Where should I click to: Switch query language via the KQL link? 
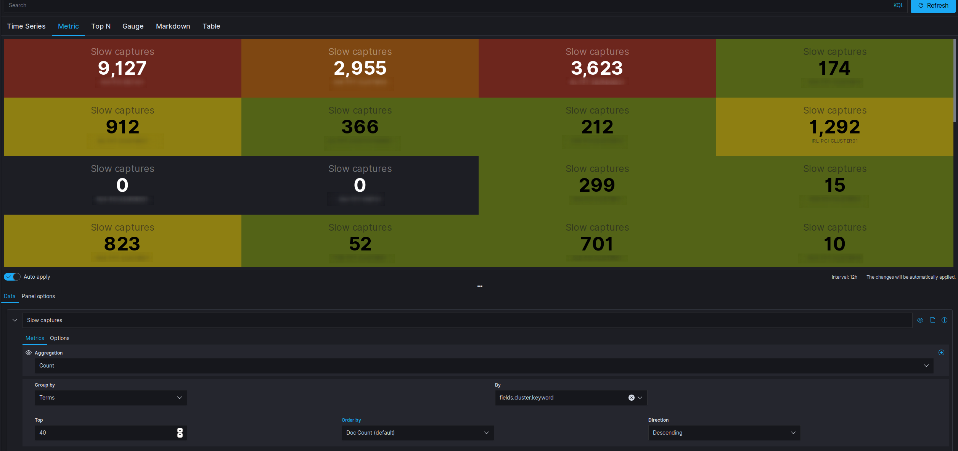pos(899,5)
